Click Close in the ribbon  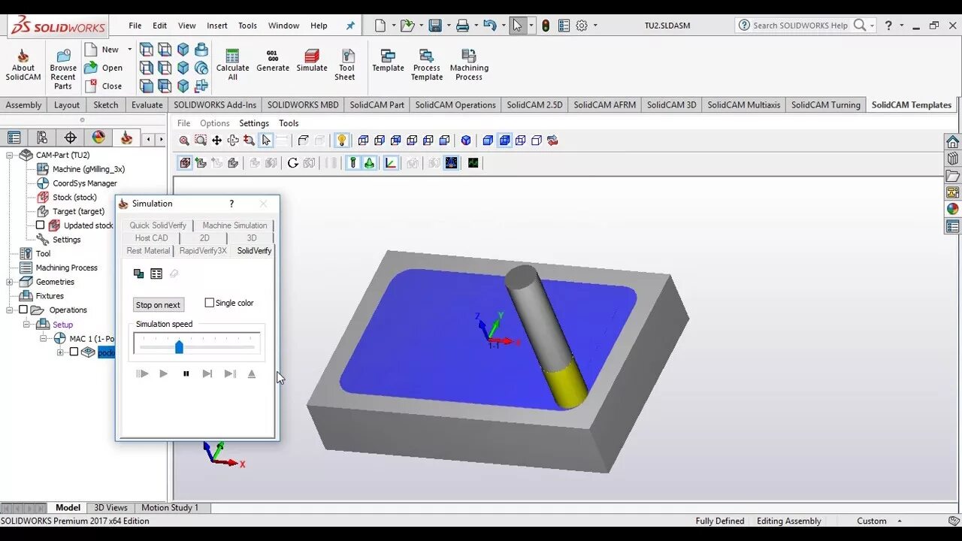coord(104,86)
